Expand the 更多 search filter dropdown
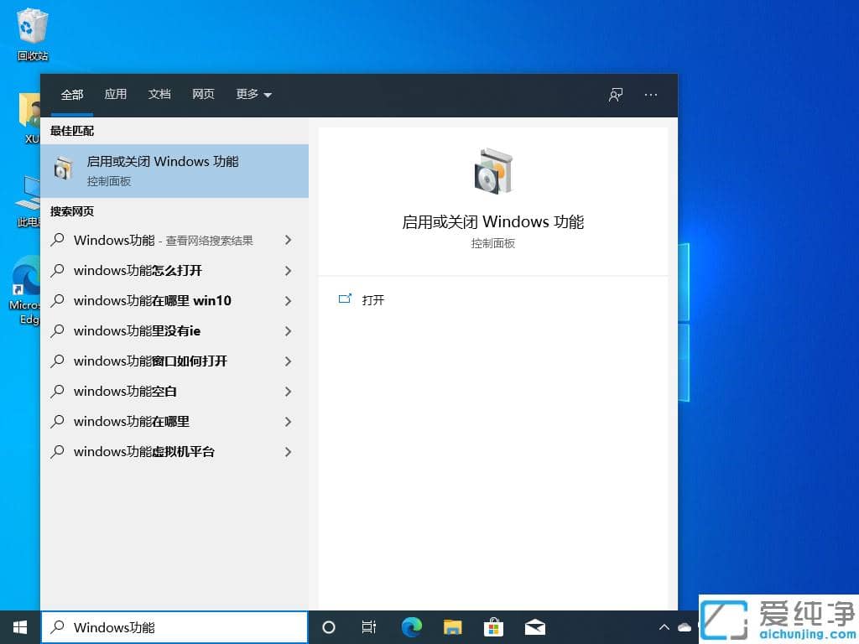Viewport: 859px width, 644px height. [252, 95]
